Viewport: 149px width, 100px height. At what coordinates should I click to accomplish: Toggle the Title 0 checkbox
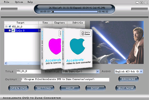pyautogui.click(x=13, y=31)
